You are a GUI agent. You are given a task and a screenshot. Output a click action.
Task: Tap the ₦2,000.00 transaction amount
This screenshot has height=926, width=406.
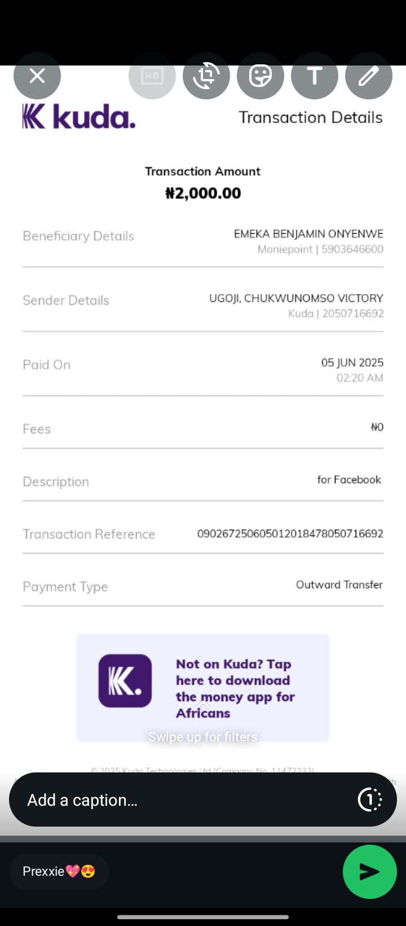[x=203, y=193]
